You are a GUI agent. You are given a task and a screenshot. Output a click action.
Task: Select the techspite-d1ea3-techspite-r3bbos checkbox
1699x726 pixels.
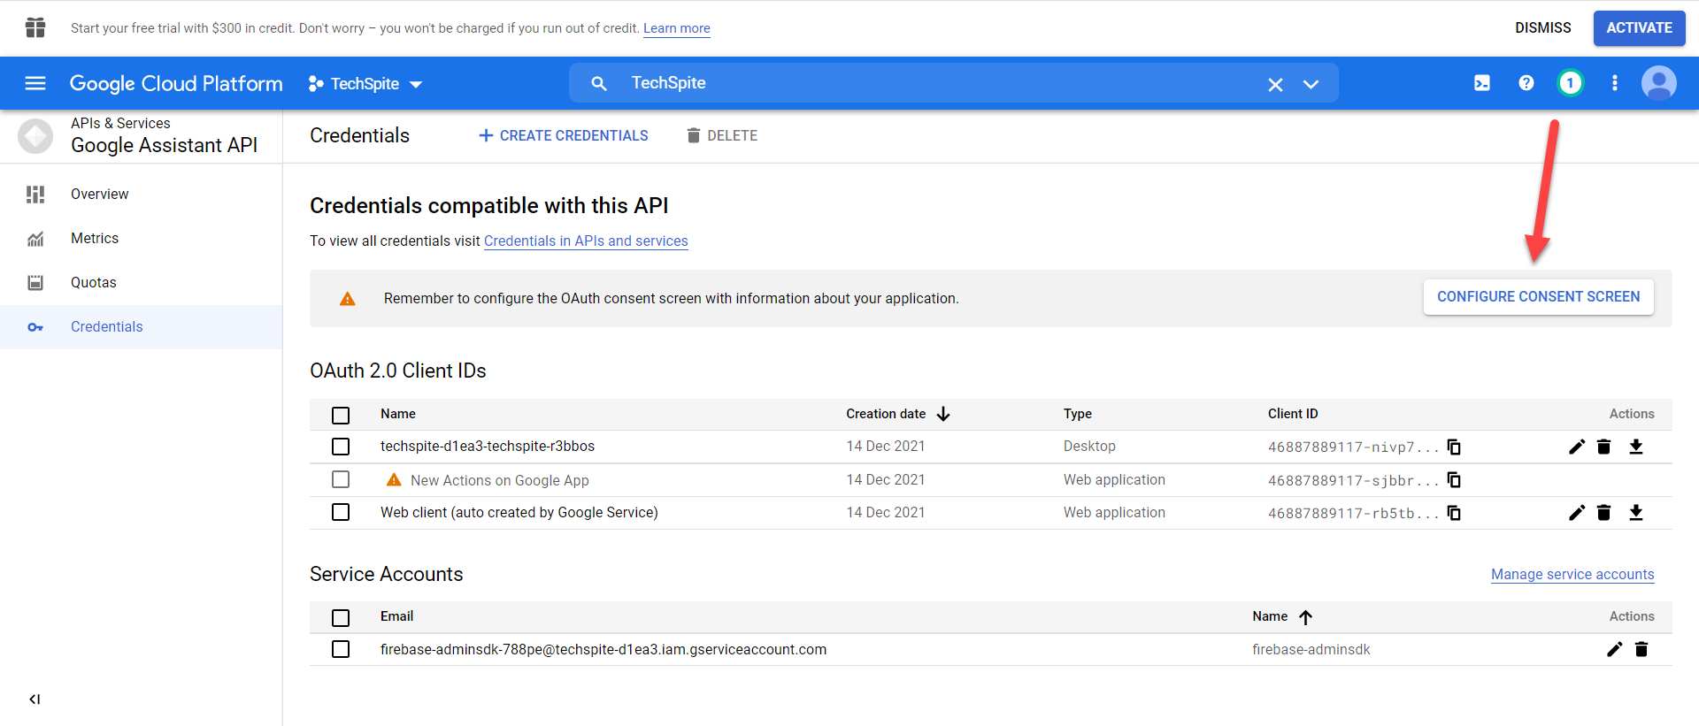point(341,447)
